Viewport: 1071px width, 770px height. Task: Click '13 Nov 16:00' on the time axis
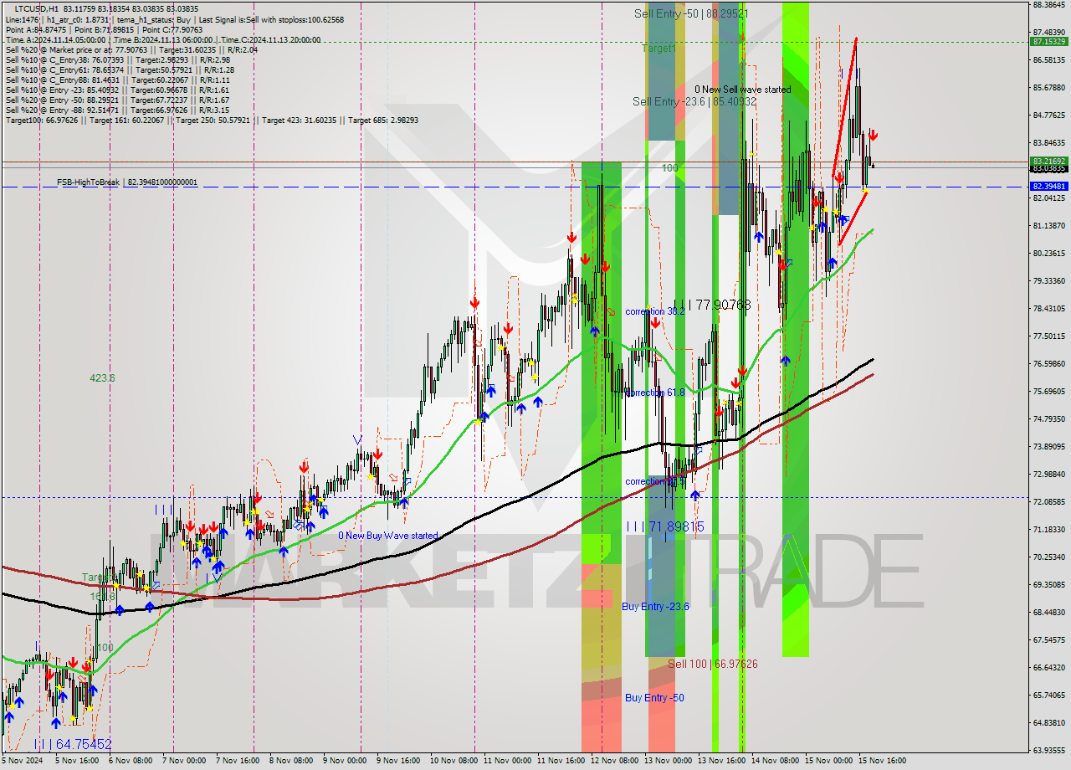(720, 762)
